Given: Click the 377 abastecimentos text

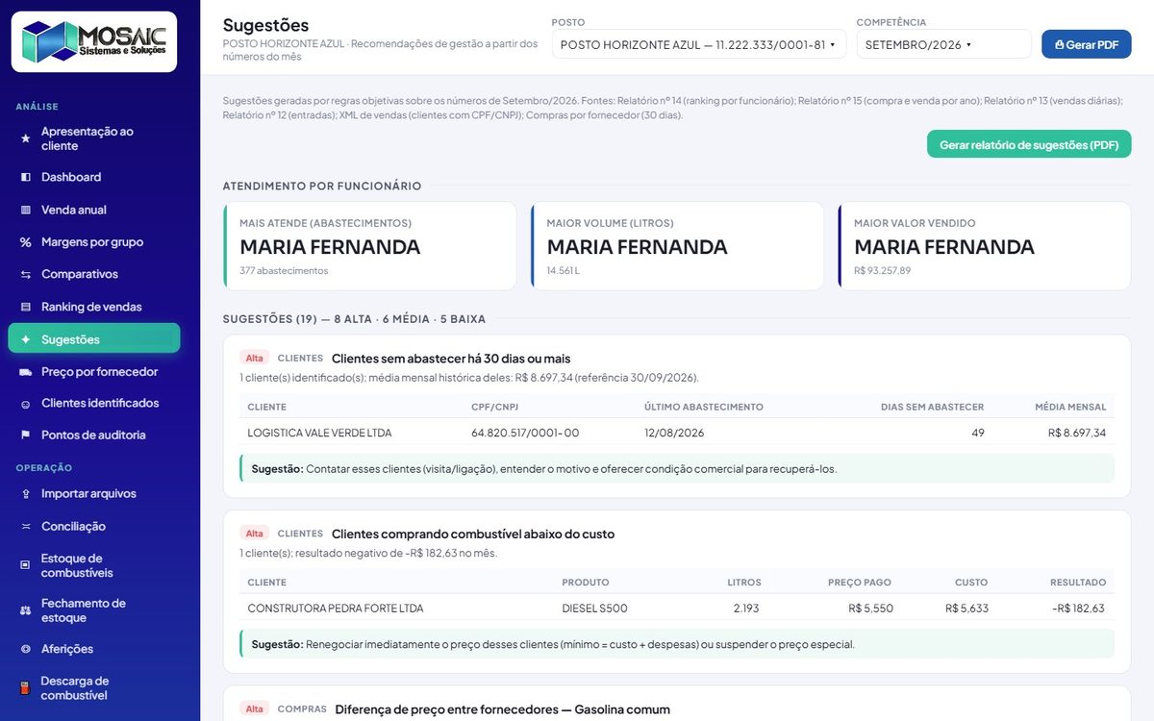Looking at the screenshot, I should coord(284,270).
